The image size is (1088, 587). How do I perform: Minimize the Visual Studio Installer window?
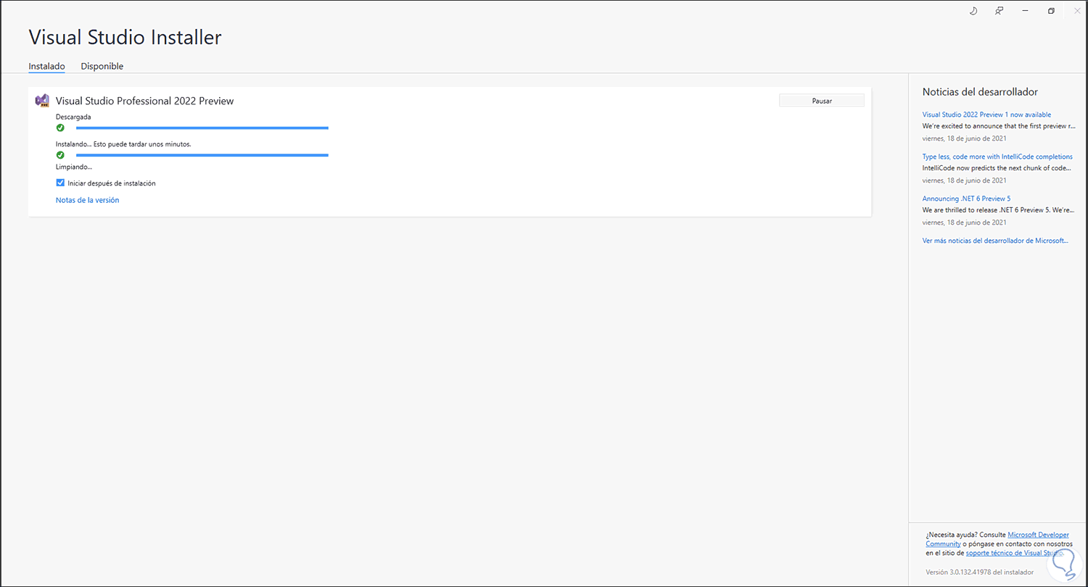tap(1026, 11)
